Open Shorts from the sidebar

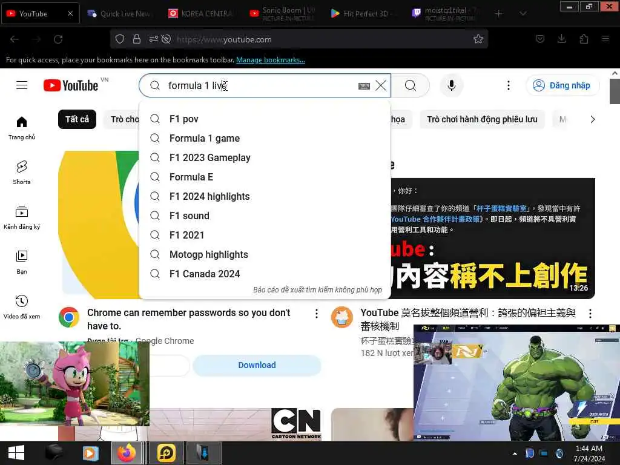coord(22,173)
